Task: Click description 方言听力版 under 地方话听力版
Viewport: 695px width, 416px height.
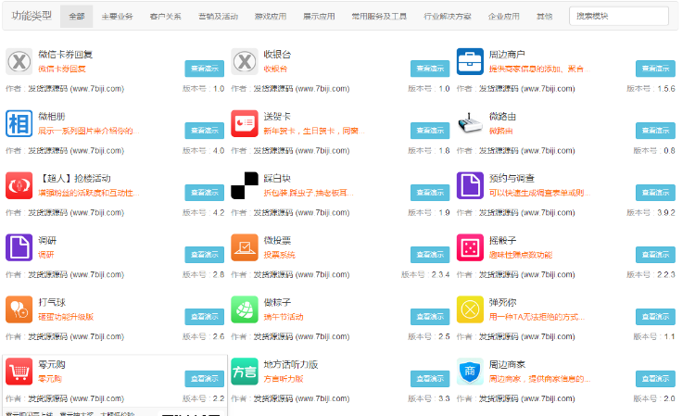Action: coord(284,379)
